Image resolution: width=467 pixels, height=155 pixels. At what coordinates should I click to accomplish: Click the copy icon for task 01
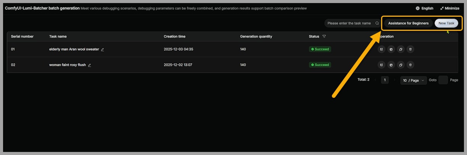point(401,49)
